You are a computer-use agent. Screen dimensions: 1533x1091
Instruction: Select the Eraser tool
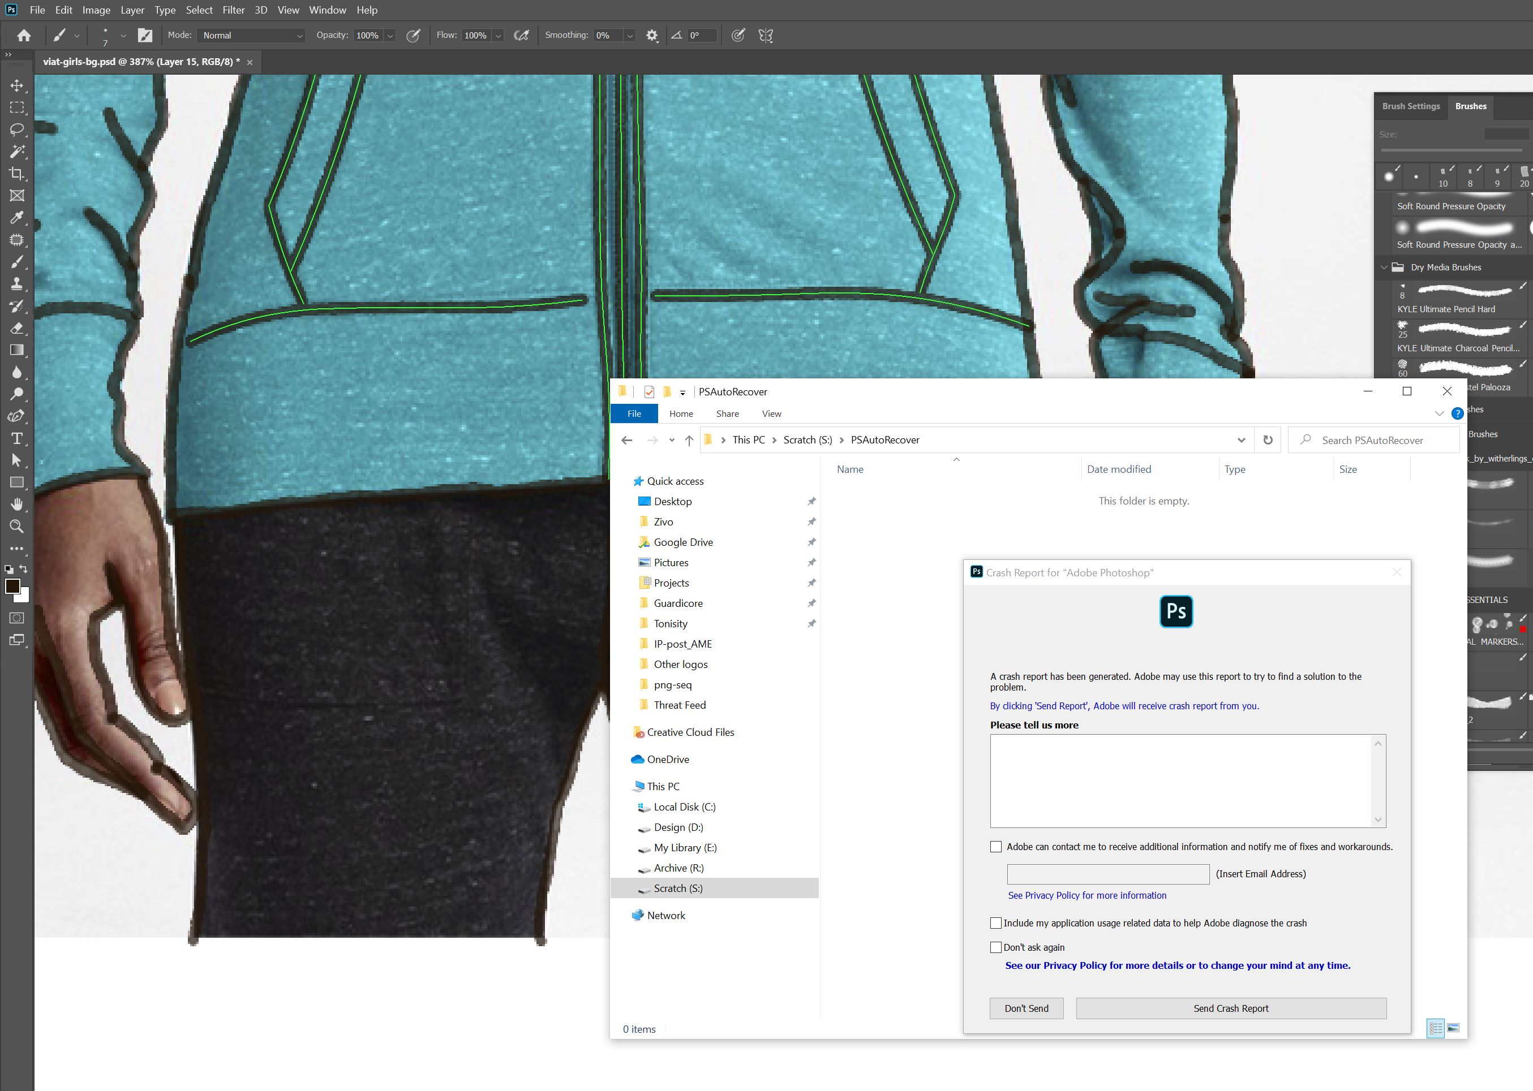[x=17, y=329]
